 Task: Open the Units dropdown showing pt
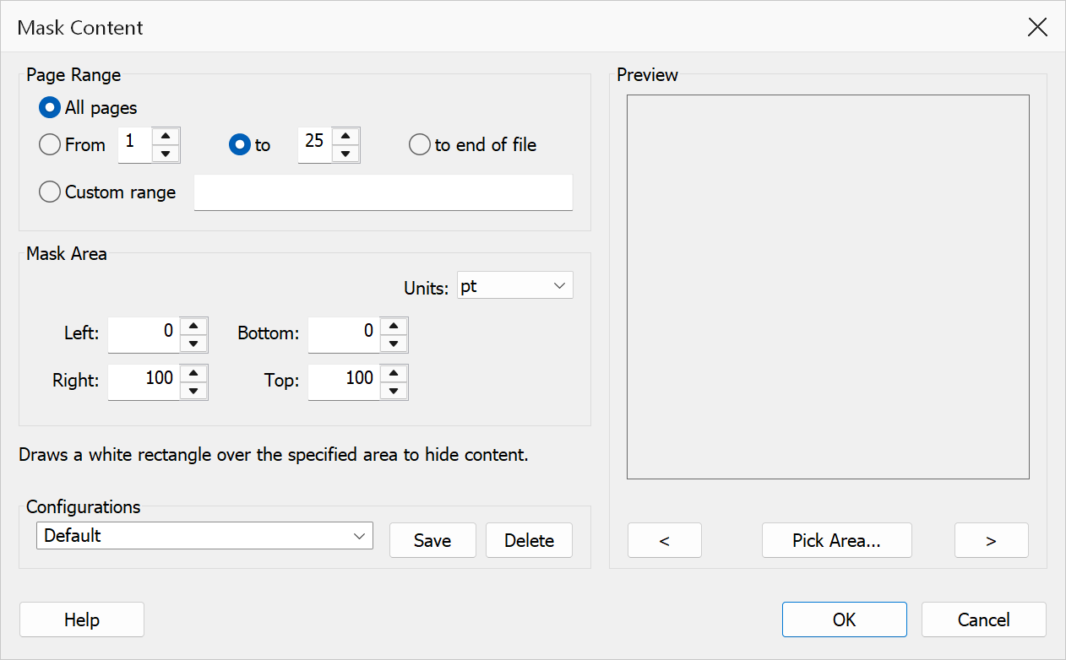(x=514, y=285)
